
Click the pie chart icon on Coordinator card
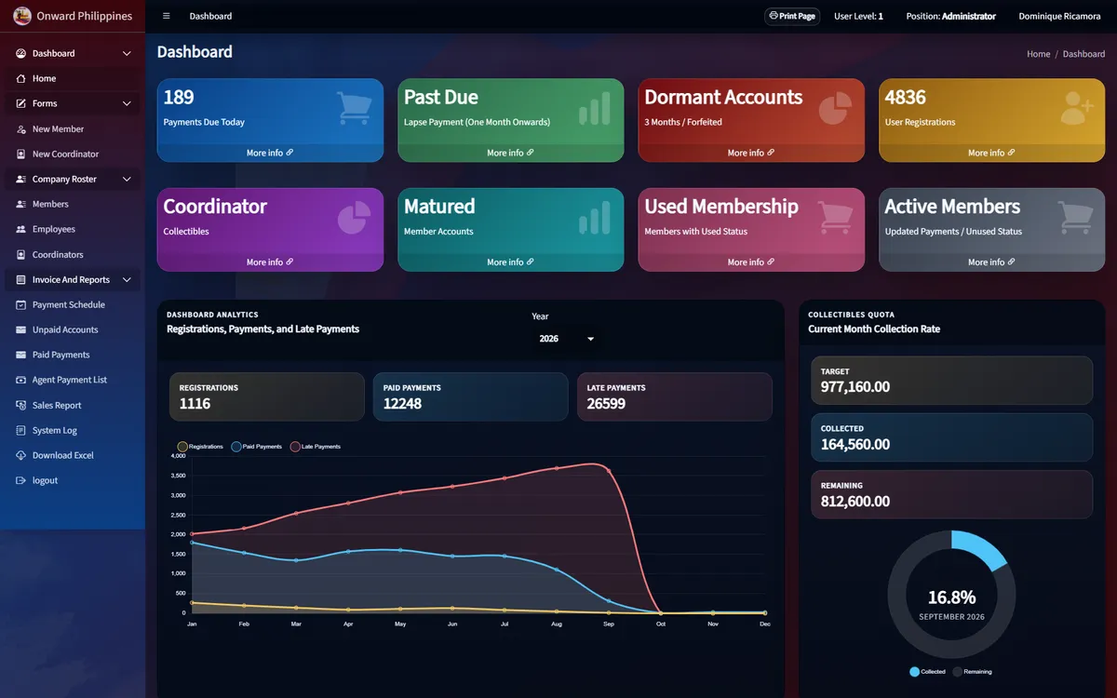click(354, 218)
